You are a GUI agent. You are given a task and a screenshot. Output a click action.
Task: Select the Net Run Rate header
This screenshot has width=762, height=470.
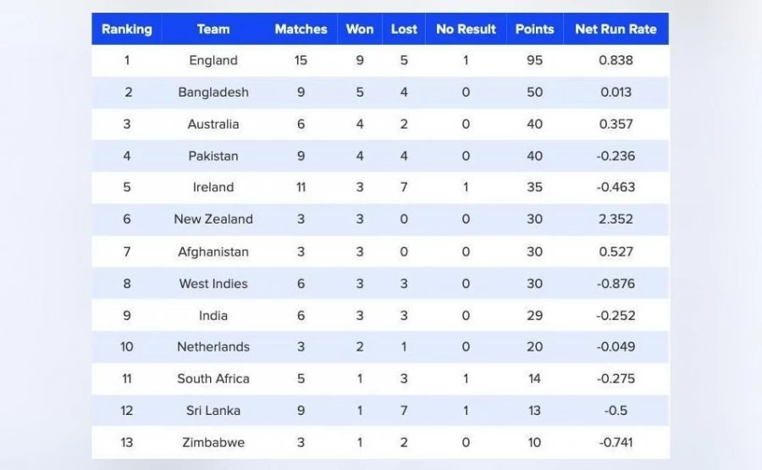616,29
